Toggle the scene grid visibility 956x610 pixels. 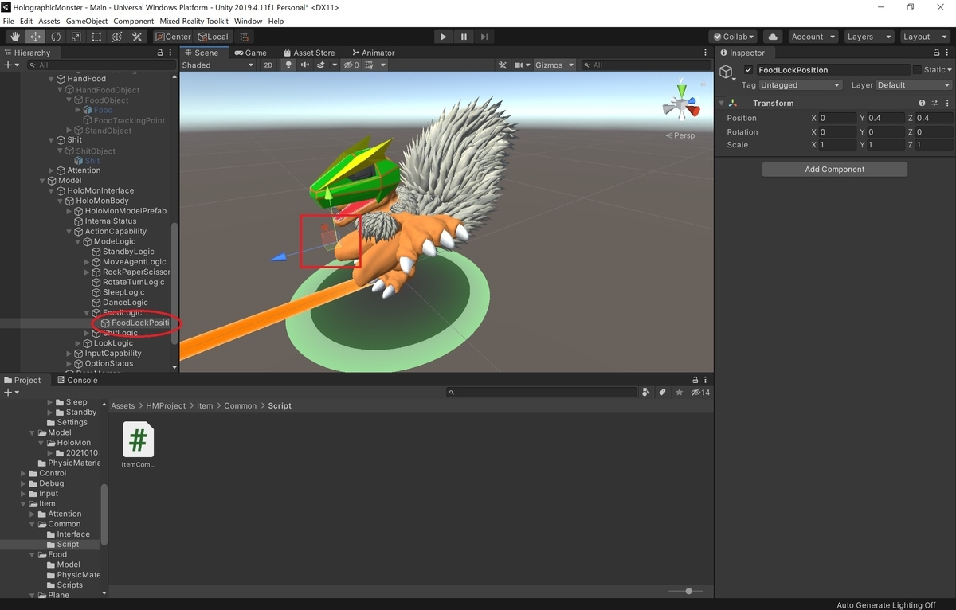pos(370,65)
